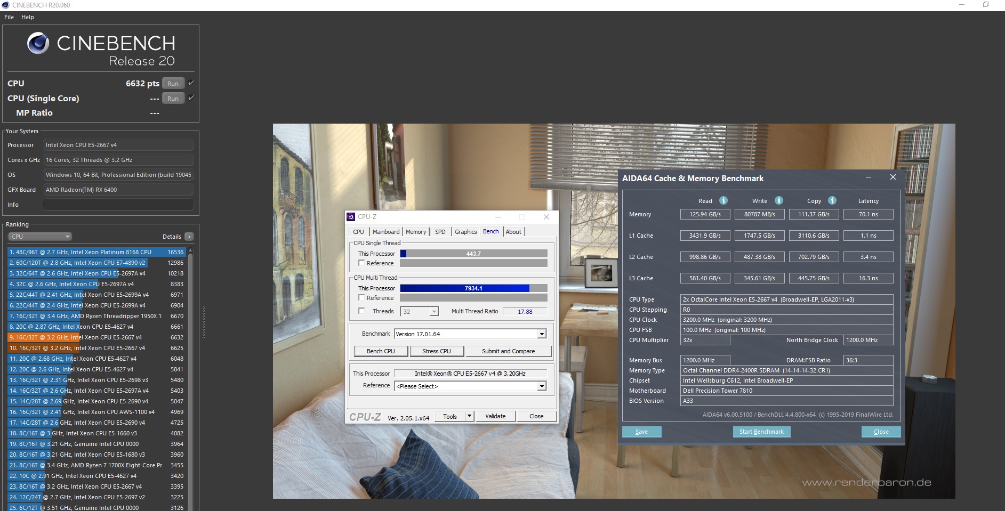
Task: Toggle the CPU (Single Core) test checkmark
Action: point(191,98)
